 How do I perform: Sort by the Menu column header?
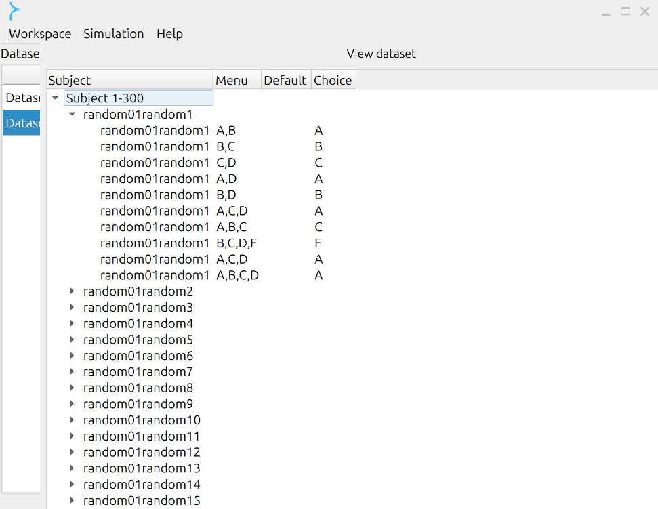pos(237,80)
